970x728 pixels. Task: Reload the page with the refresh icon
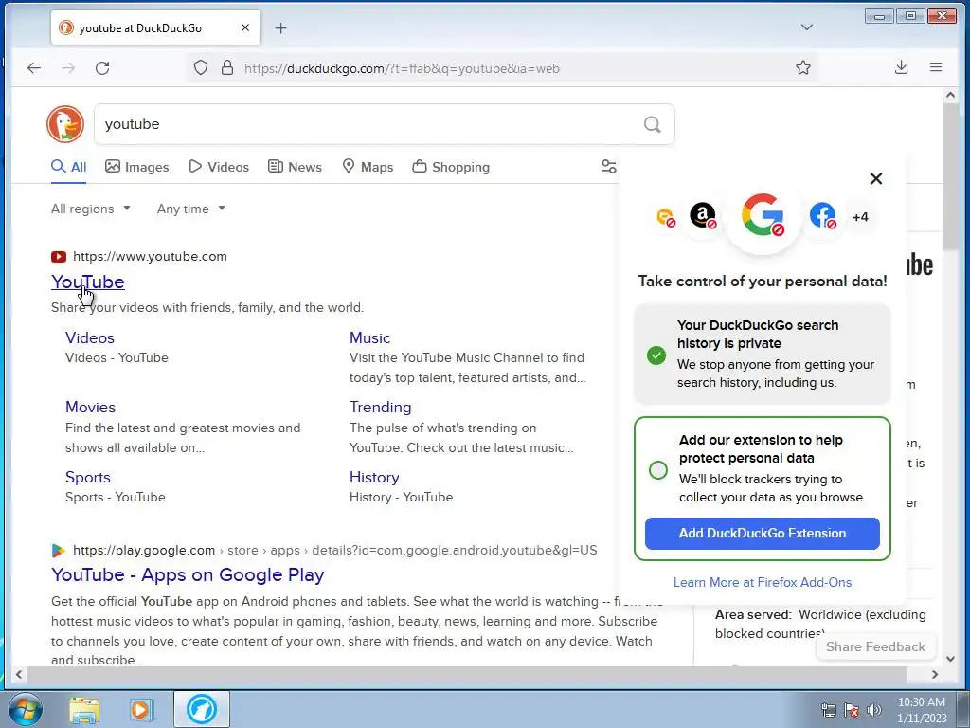(x=102, y=68)
